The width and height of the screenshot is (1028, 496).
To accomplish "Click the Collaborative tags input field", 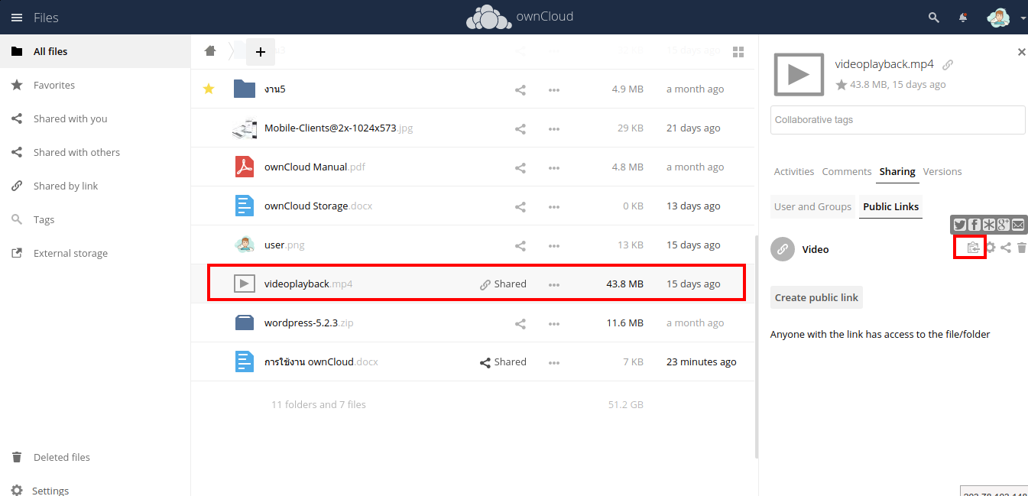I will tap(897, 120).
